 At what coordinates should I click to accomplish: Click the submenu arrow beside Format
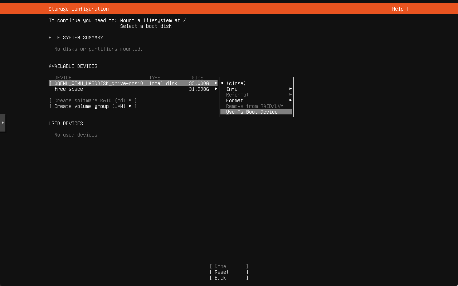point(291,100)
